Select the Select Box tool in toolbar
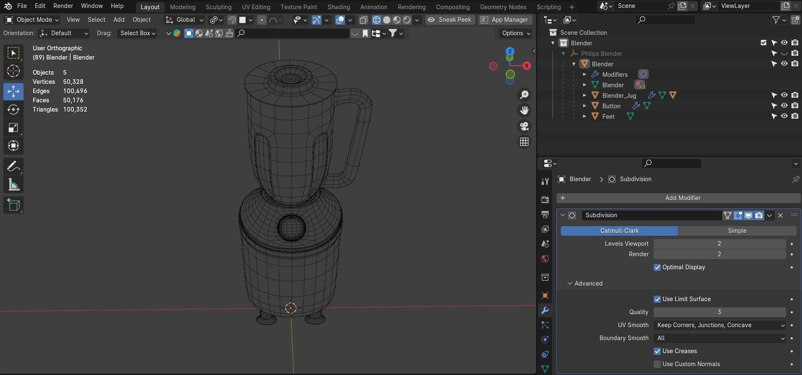Viewport: 802px width, 375px height. tap(13, 53)
